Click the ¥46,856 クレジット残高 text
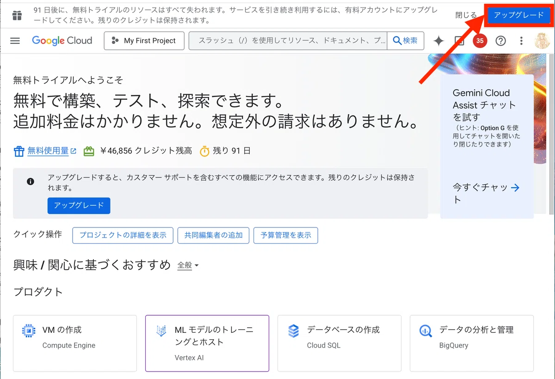The width and height of the screenshot is (555, 379). [x=146, y=151]
